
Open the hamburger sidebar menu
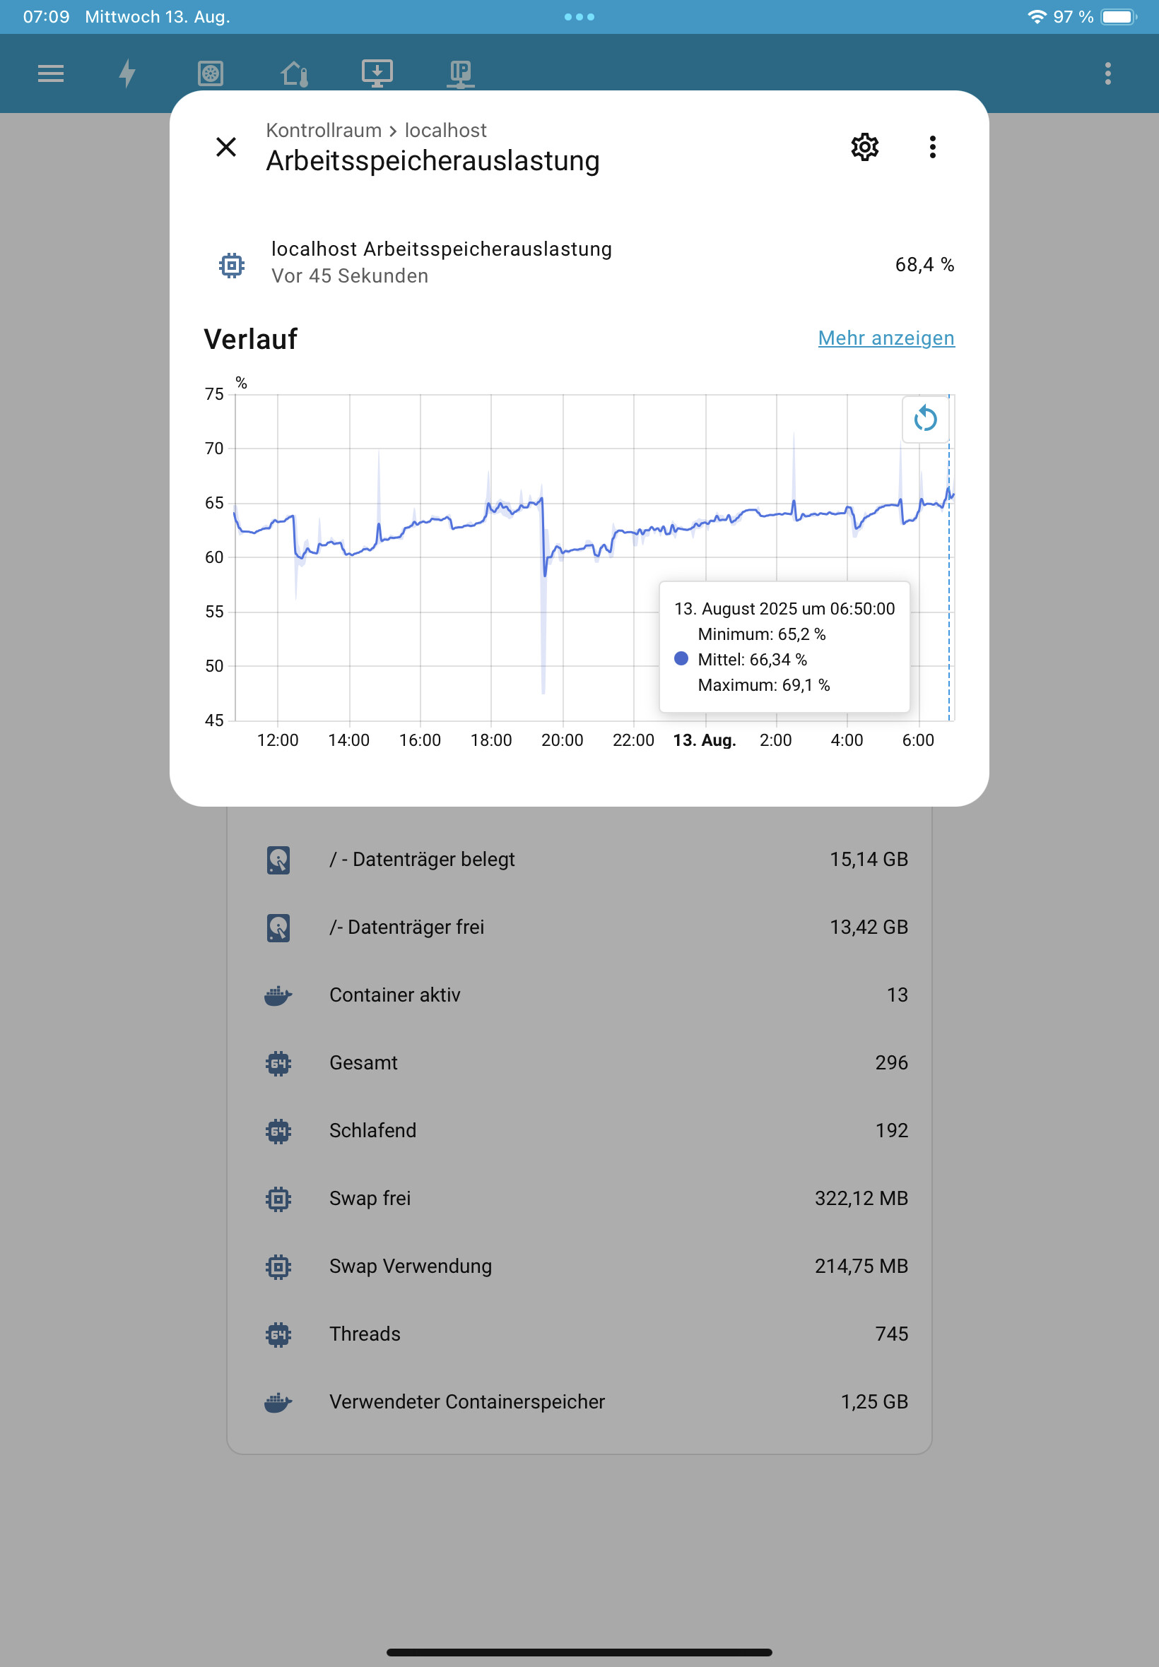pos(51,73)
